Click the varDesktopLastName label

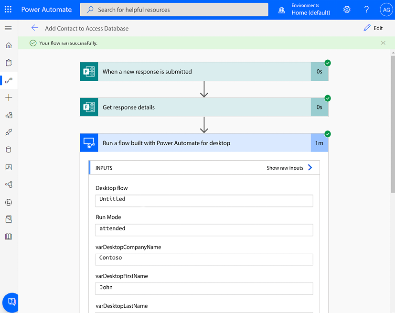click(121, 306)
